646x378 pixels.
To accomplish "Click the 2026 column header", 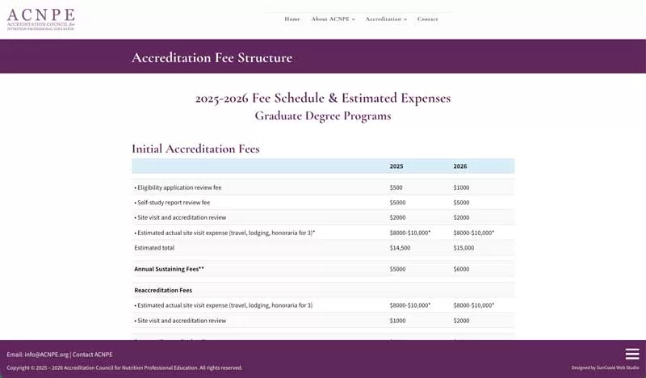I will click(460, 166).
